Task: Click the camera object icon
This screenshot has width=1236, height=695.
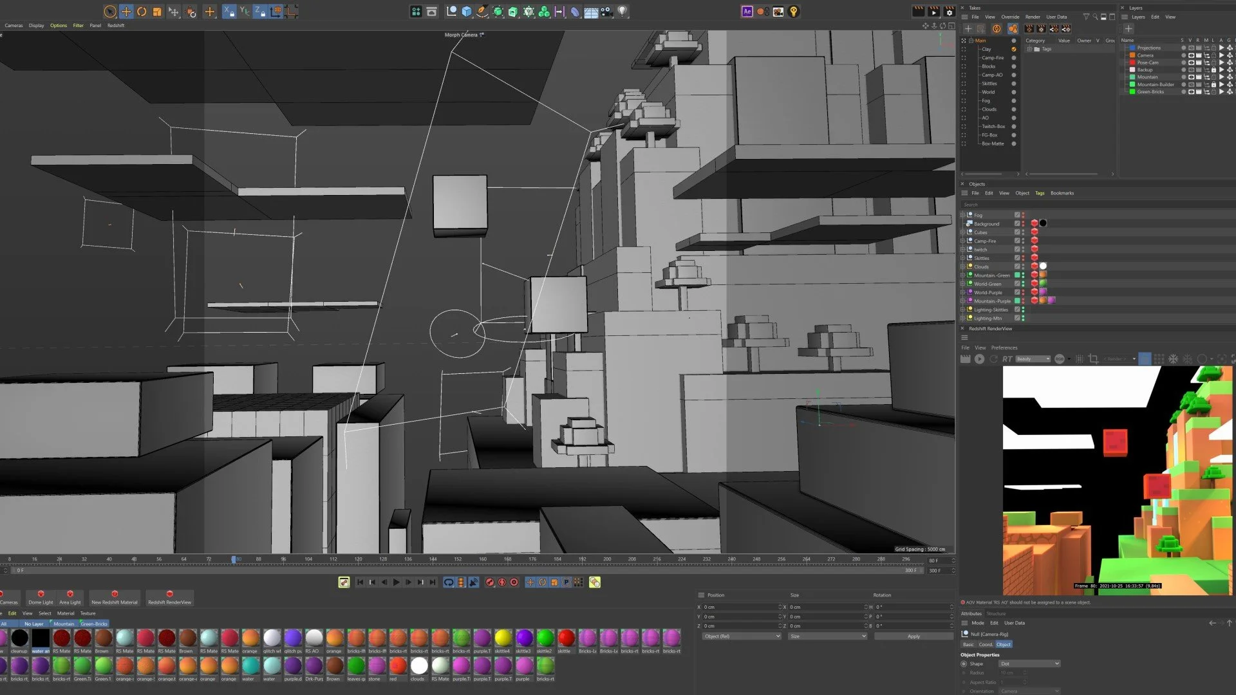Action: click(x=607, y=12)
